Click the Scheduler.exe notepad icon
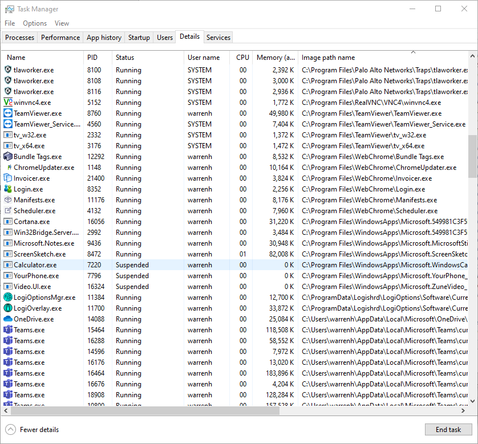The height and width of the screenshot is (444, 478). pos(8,210)
